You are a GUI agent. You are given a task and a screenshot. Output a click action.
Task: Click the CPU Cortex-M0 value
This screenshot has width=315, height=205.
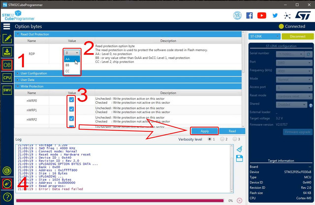[304, 198]
